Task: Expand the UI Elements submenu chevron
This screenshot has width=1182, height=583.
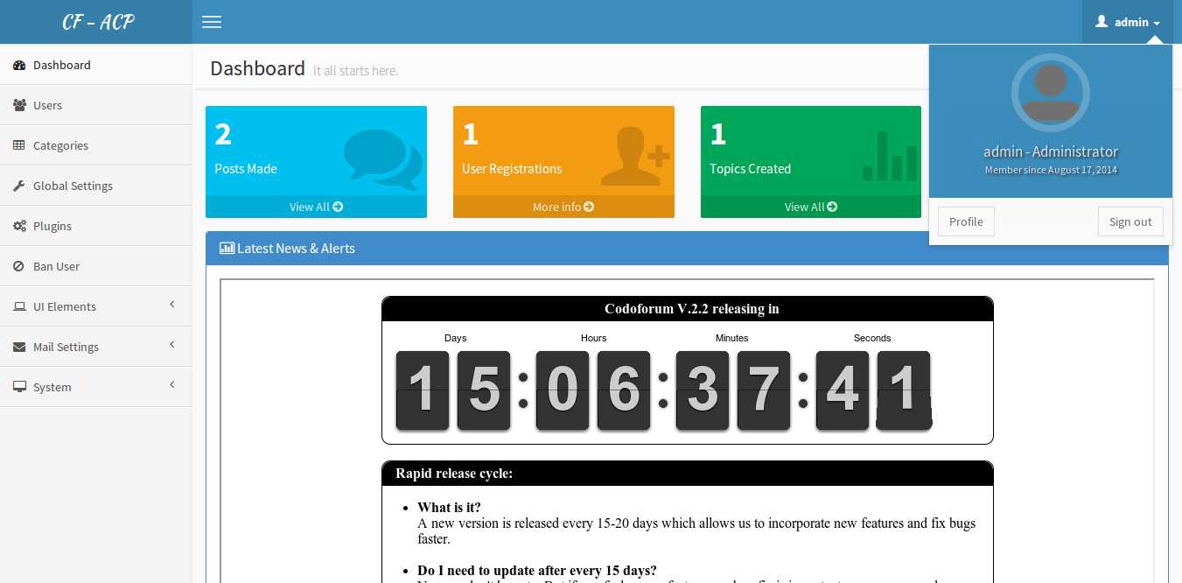Action: pos(172,304)
